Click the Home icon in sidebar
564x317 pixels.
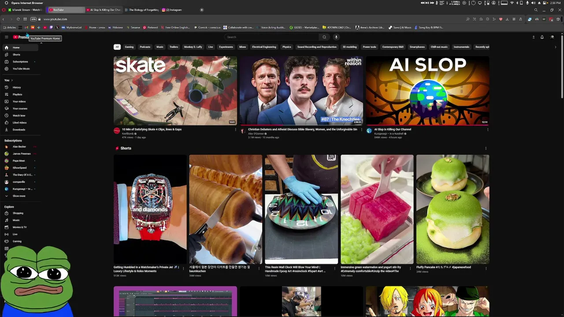point(7,48)
